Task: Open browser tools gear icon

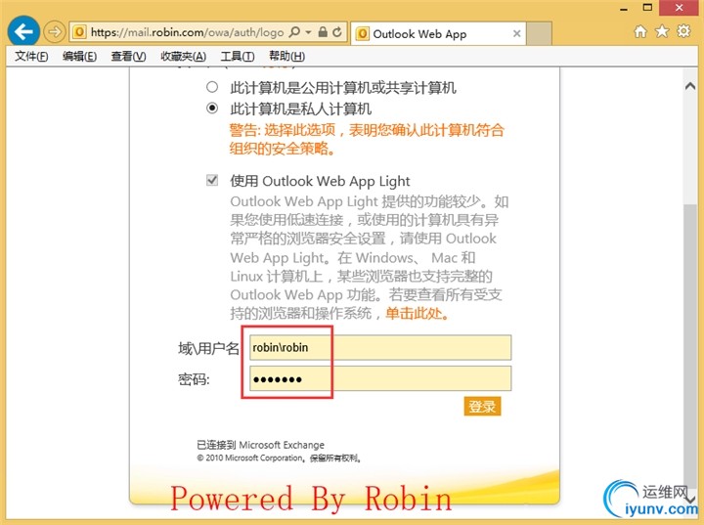Action: (x=683, y=31)
